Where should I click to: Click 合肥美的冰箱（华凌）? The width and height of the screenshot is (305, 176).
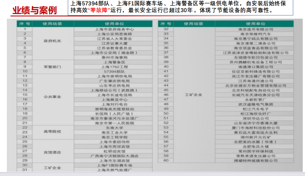coord(256,142)
